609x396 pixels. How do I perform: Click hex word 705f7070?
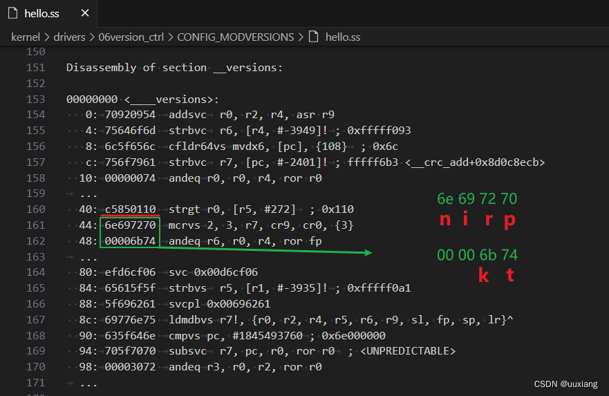tap(130, 351)
